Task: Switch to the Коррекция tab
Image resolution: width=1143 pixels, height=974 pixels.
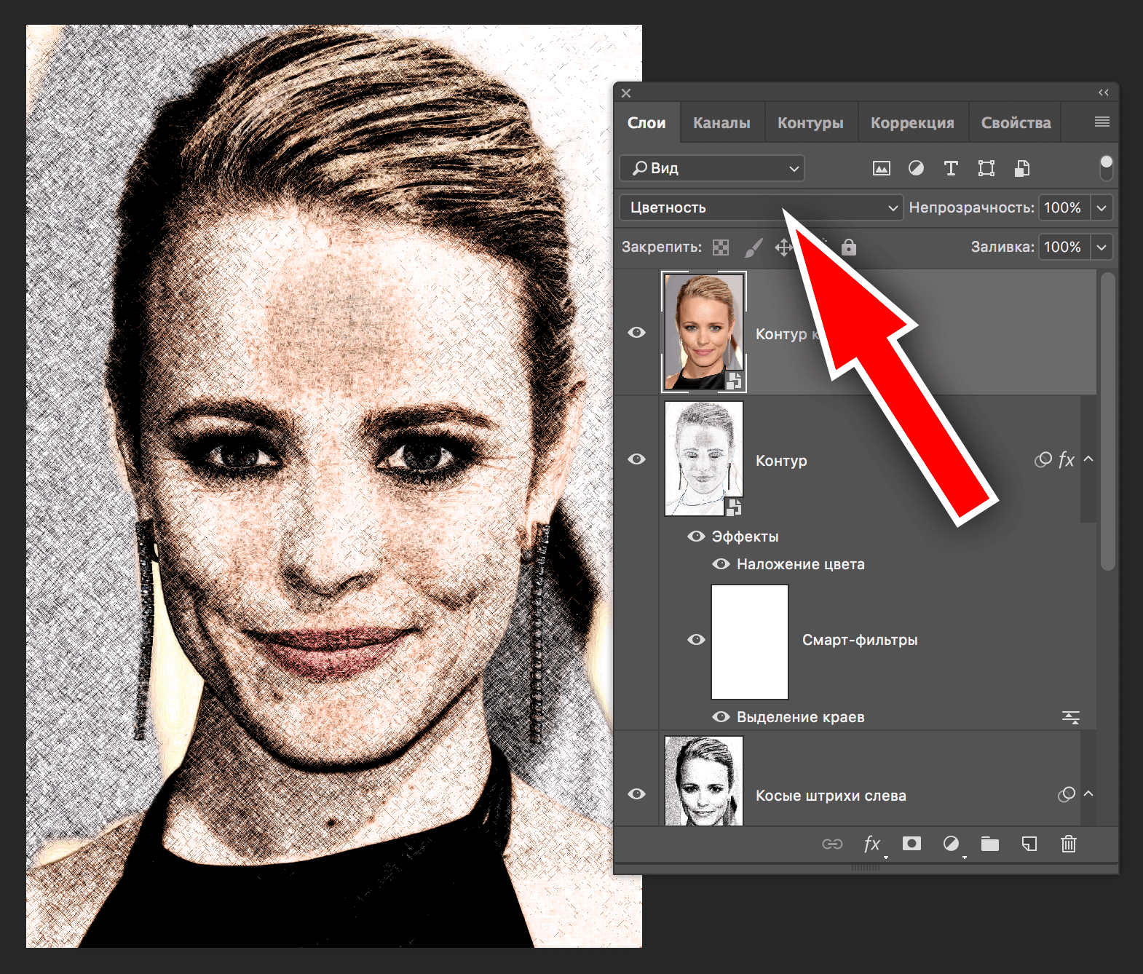Action: [912, 123]
